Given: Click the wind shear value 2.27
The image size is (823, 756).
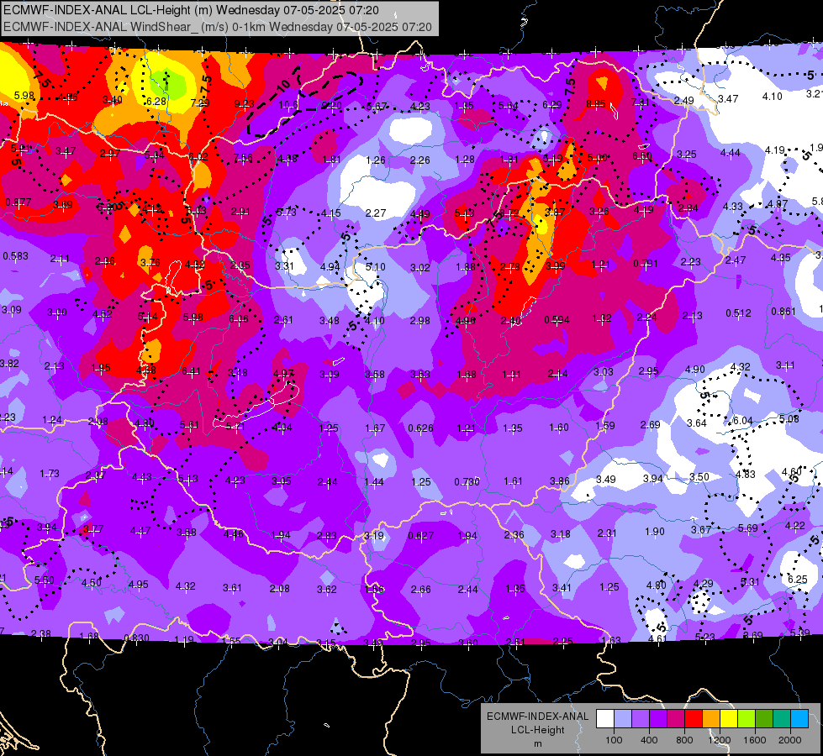Looking at the screenshot, I should (376, 213).
